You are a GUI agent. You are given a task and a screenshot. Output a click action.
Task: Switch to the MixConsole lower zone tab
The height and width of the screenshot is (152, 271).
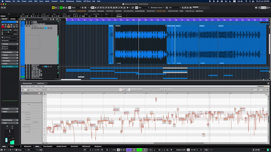(x=27, y=146)
